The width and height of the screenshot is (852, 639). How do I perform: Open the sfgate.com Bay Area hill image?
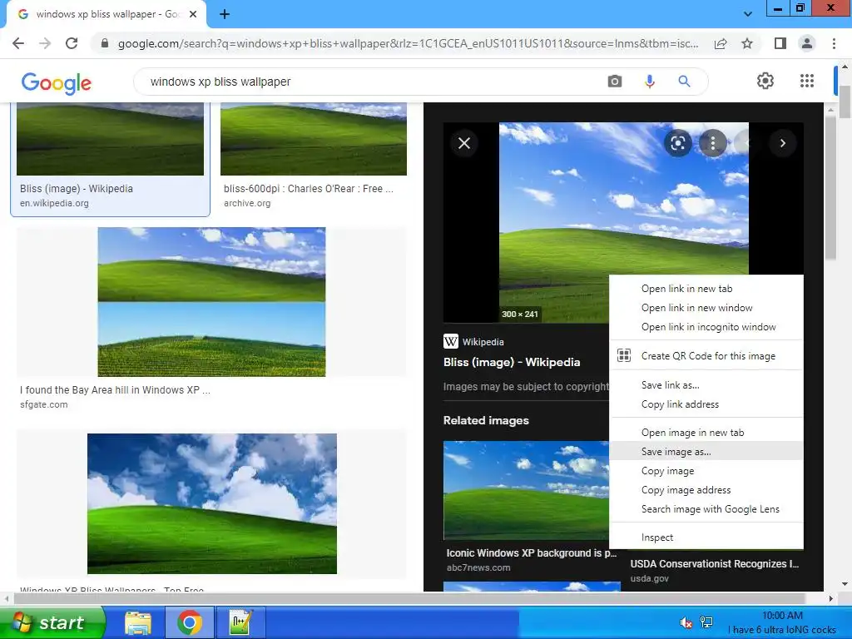pyautogui.click(x=211, y=301)
